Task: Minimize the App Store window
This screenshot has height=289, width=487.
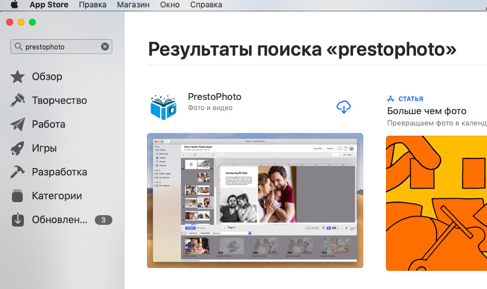Action: click(21, 22)
